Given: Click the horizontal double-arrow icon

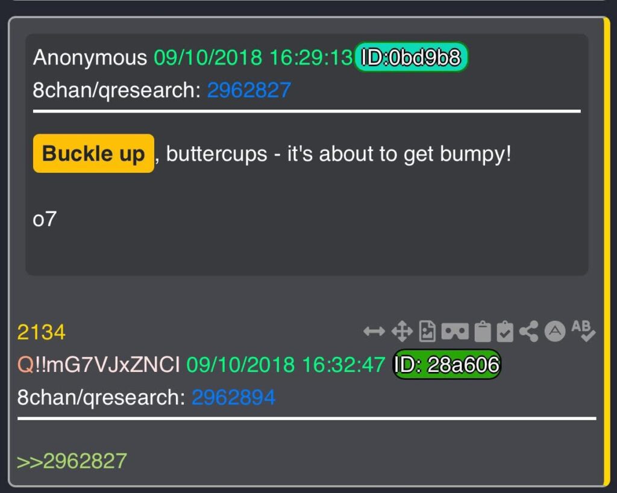Looking at the screenshot, I should (374, 332).
